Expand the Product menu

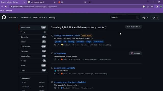13,17
